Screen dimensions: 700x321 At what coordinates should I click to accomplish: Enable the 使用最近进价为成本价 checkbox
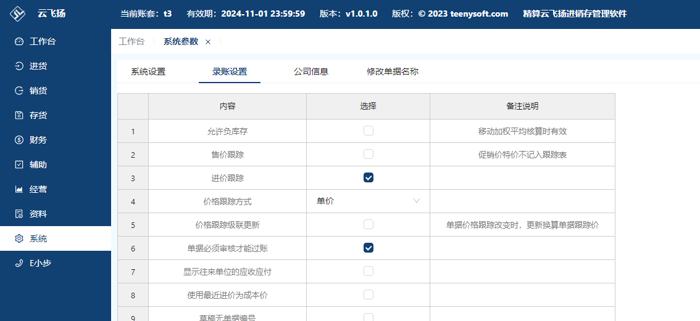click(369, 295)
